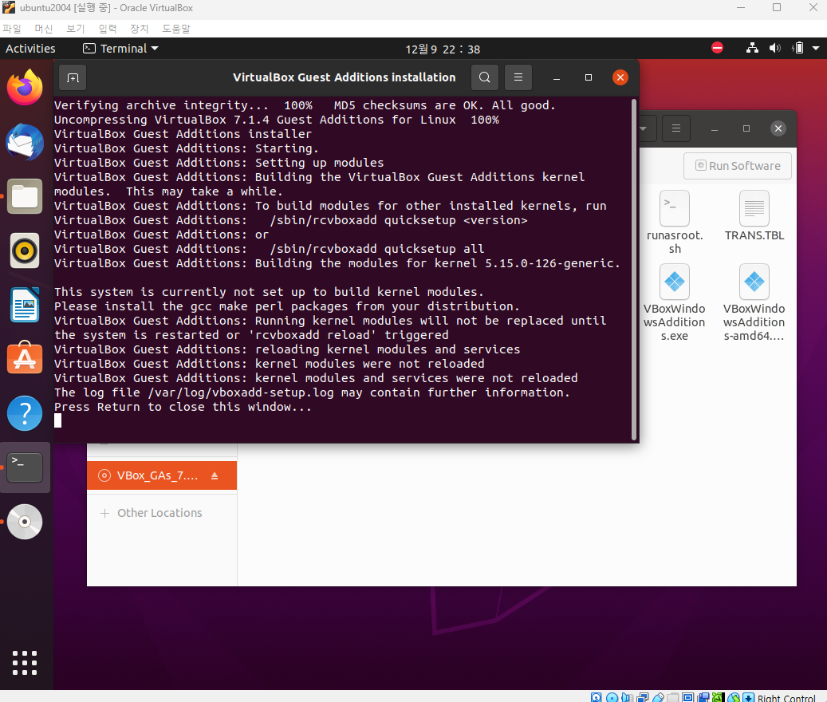Expand the system menu arrow in top bar
Viewport: 827px width, 702px height.
pyautogui.click(x=816, y=49)
